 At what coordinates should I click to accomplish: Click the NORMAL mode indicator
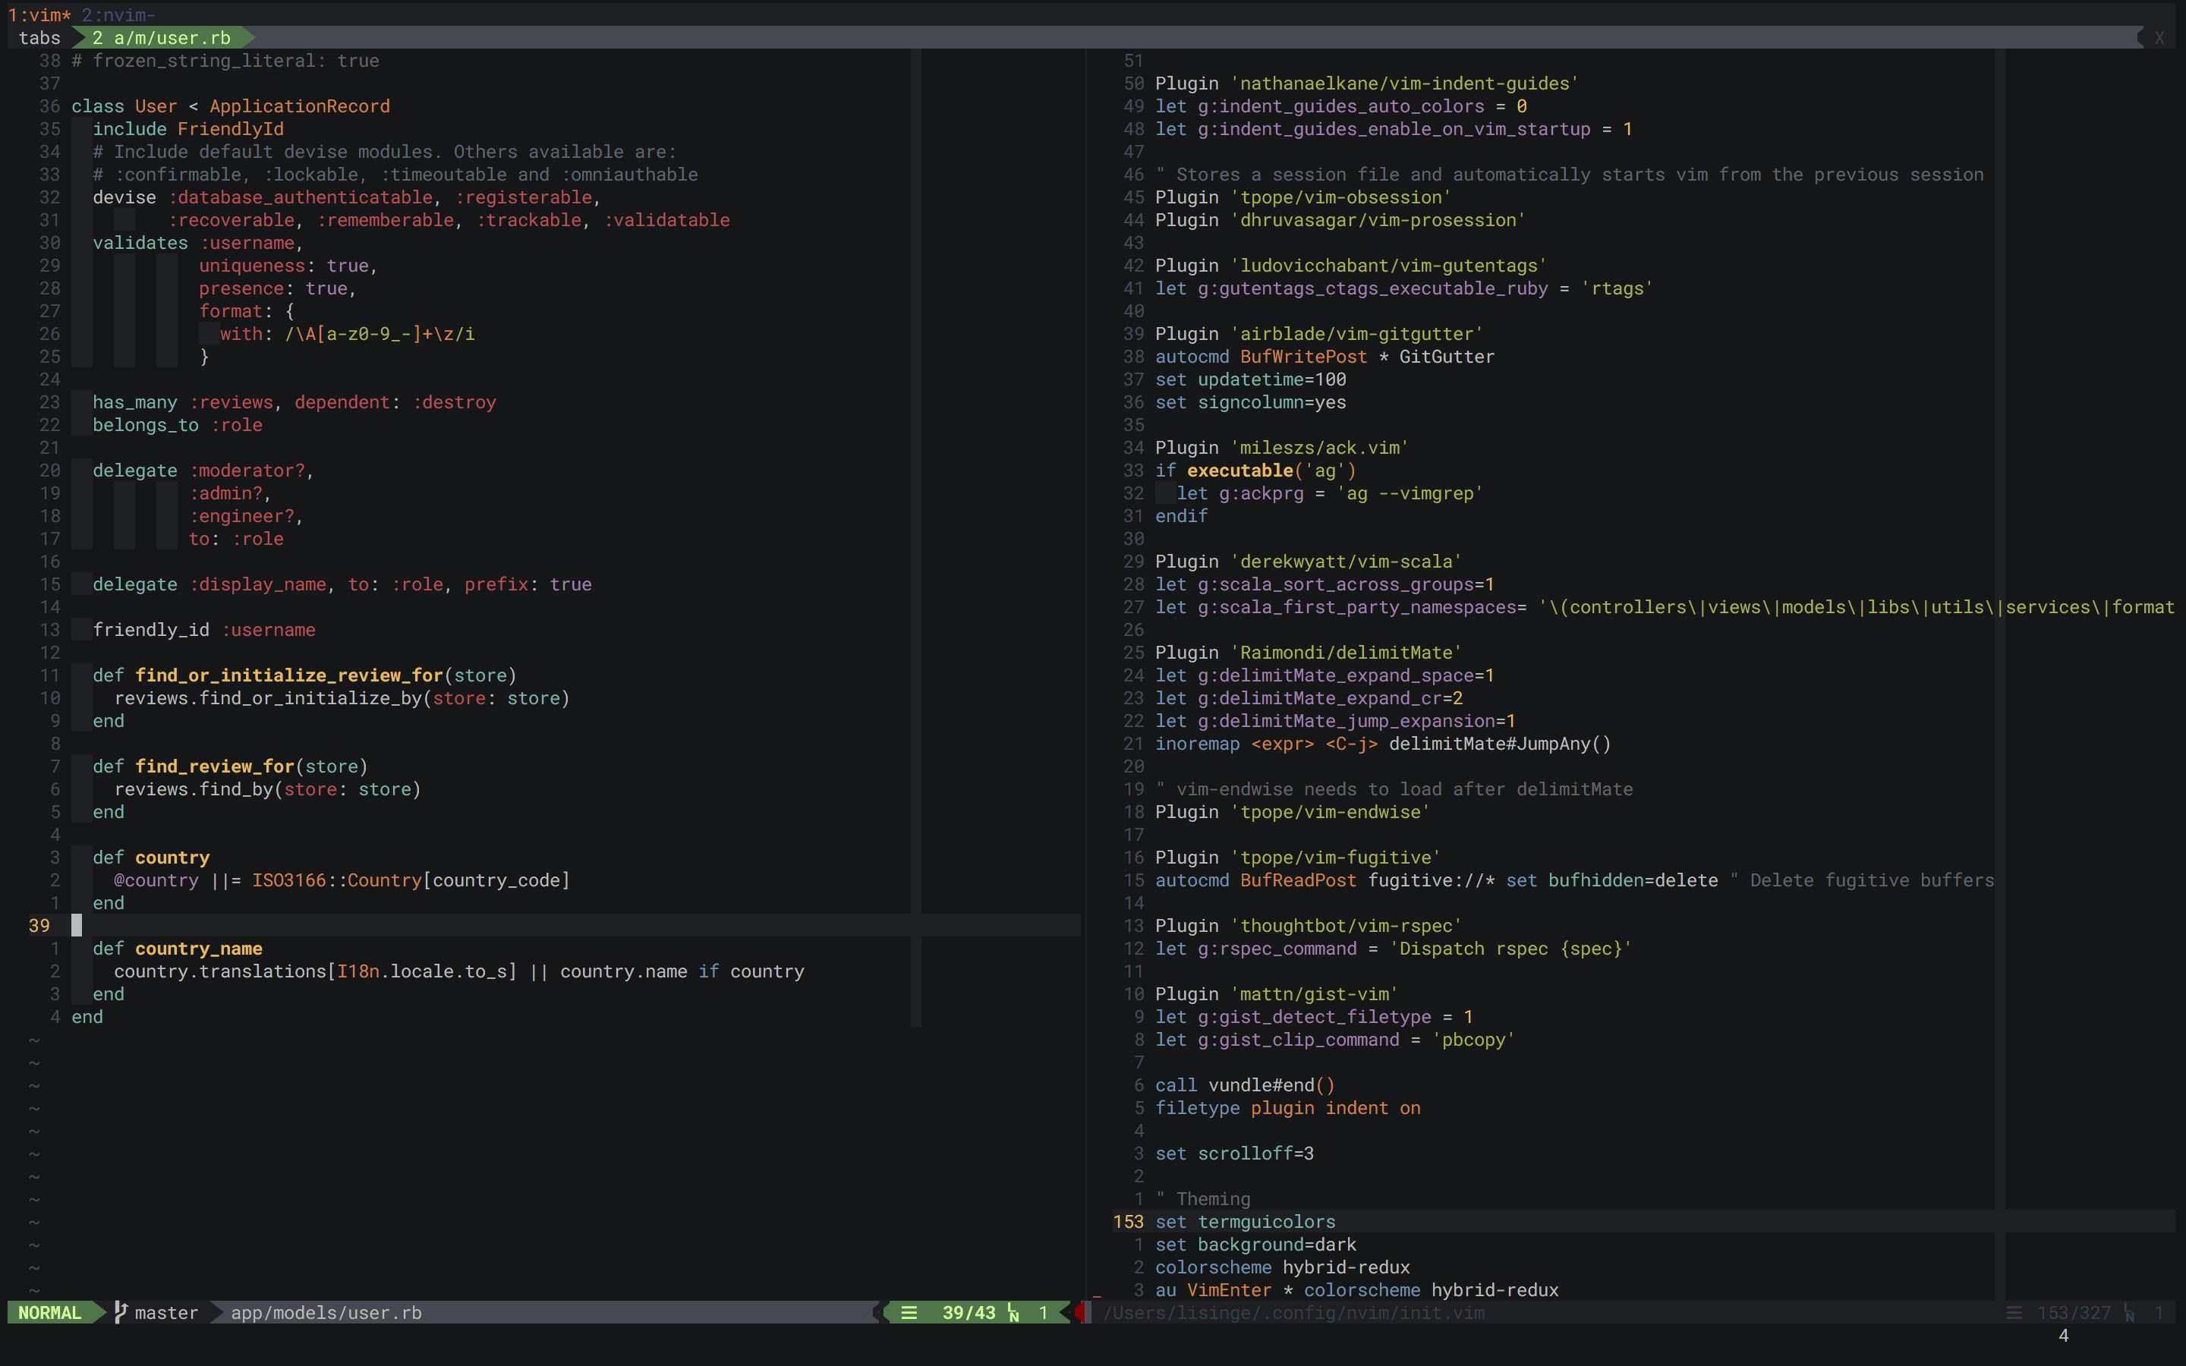tap(49, 1312)
